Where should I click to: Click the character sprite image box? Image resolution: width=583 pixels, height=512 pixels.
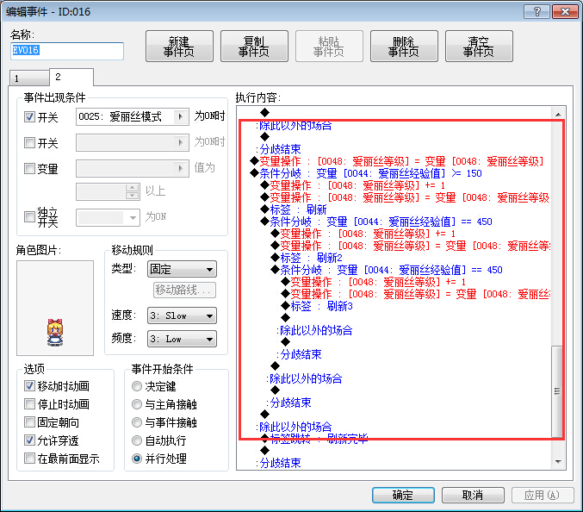click(x=55, y=308)
